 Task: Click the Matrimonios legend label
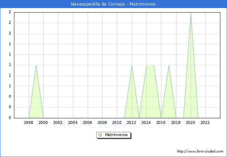pos(116,135)
